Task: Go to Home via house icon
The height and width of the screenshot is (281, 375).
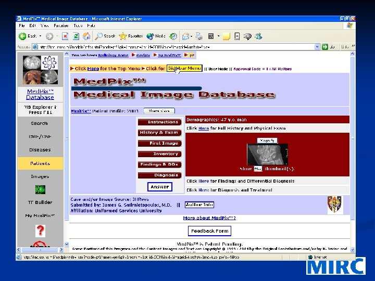Action: [x=86, y=36]
